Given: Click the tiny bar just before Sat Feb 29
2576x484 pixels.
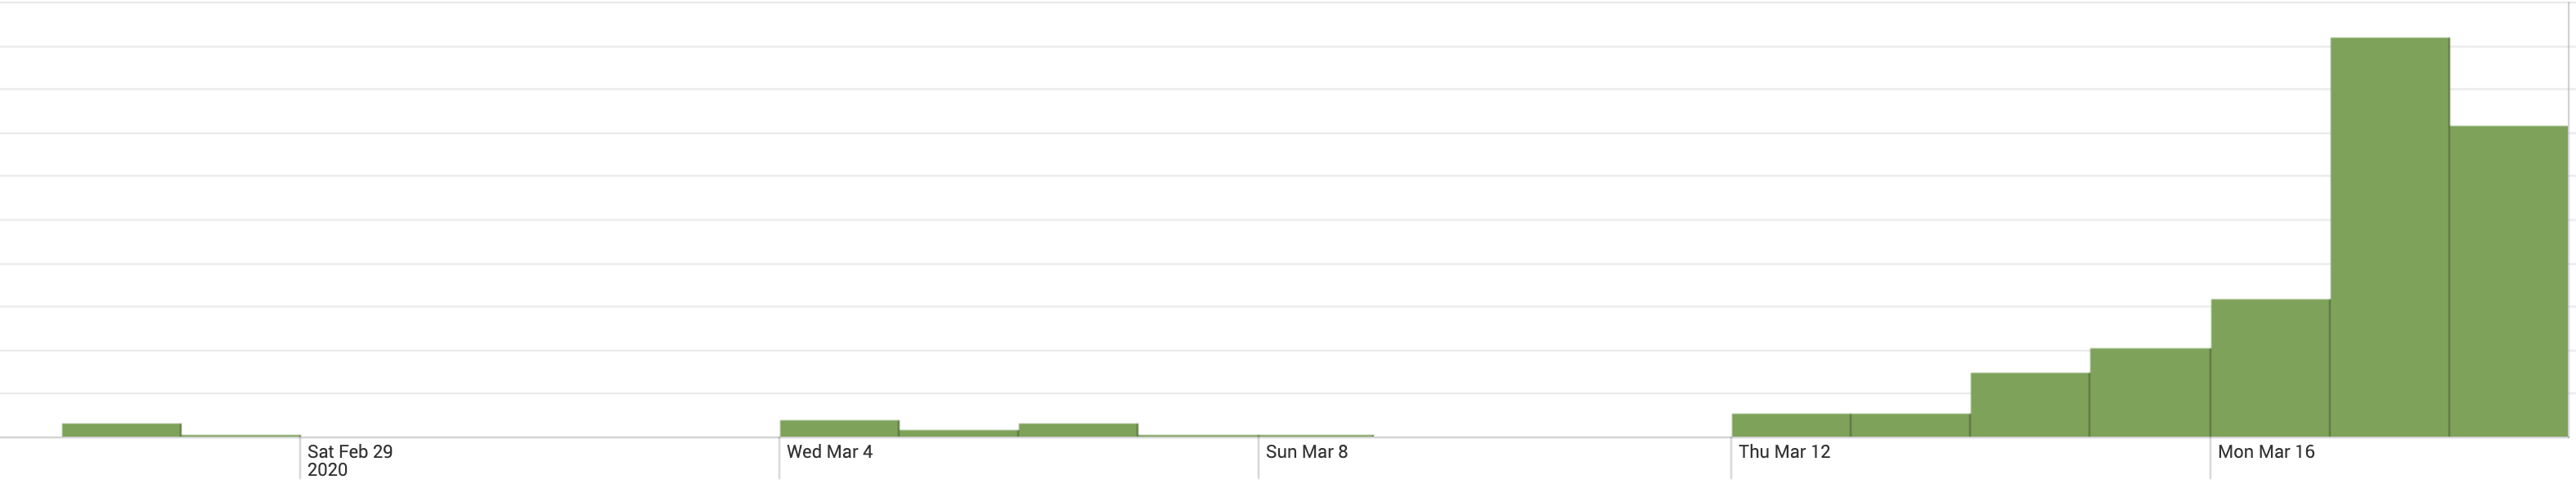Looking at the screenshot, I should pos(240,436).
